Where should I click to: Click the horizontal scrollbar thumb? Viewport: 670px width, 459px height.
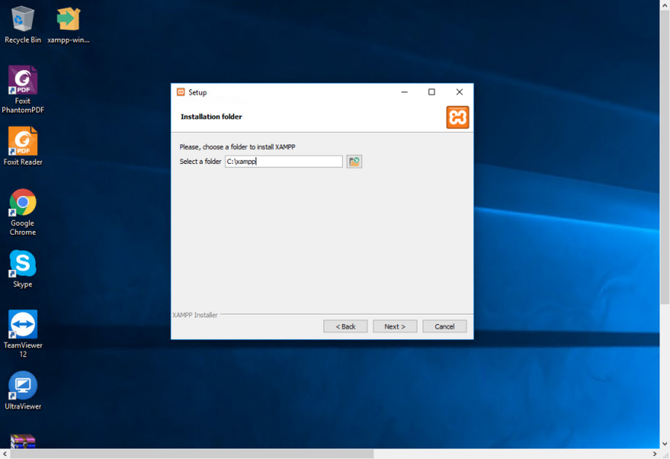pos(192,454)
